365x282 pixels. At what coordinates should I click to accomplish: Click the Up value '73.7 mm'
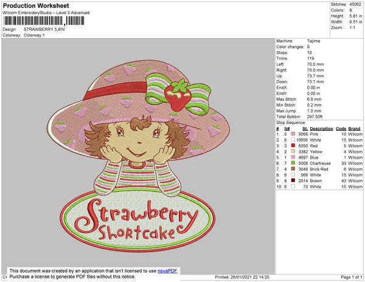coord(315,76)
